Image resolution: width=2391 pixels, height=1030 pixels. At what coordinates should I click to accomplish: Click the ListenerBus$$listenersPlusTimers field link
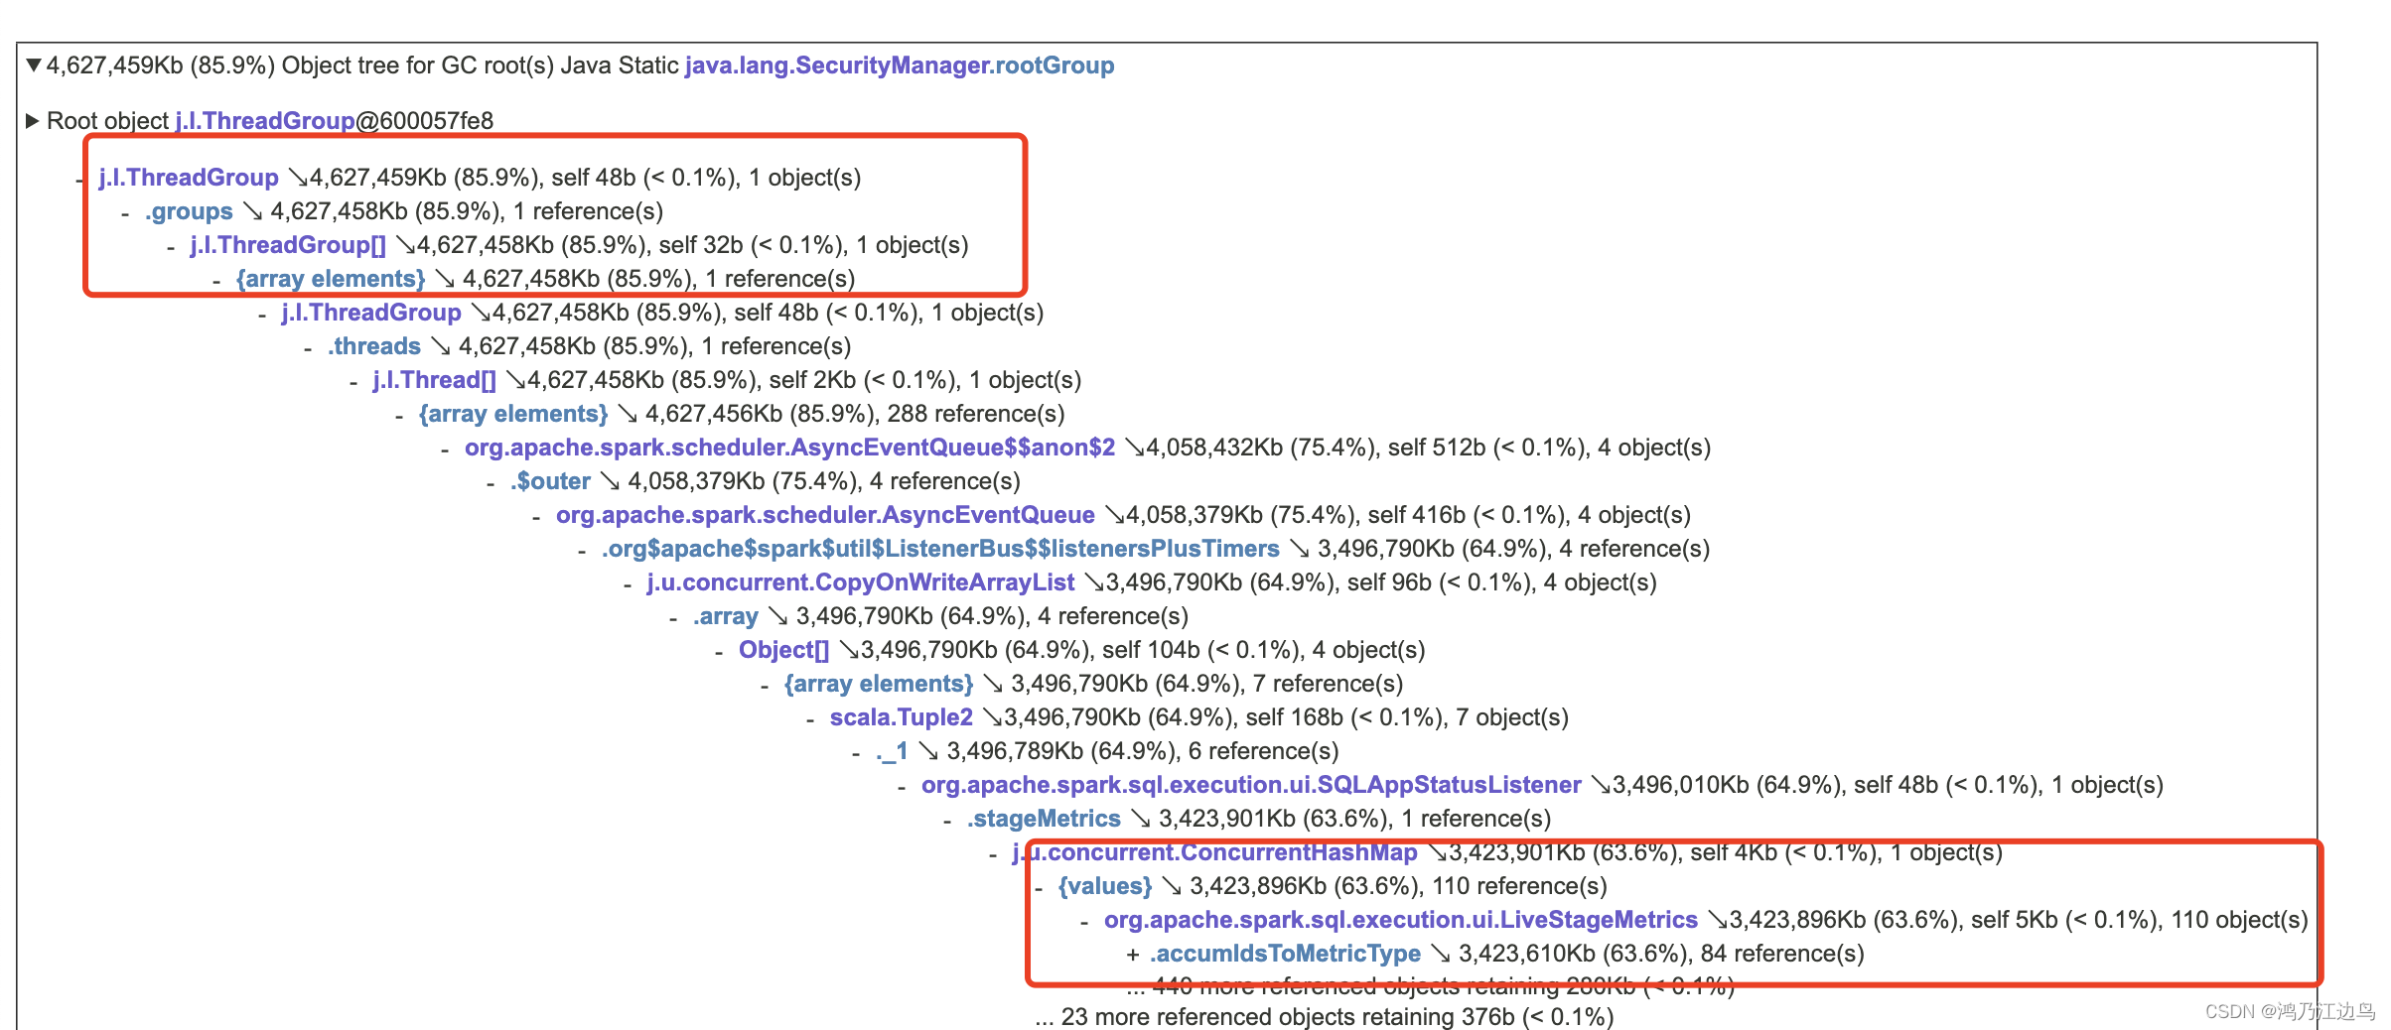click(940, 549)
